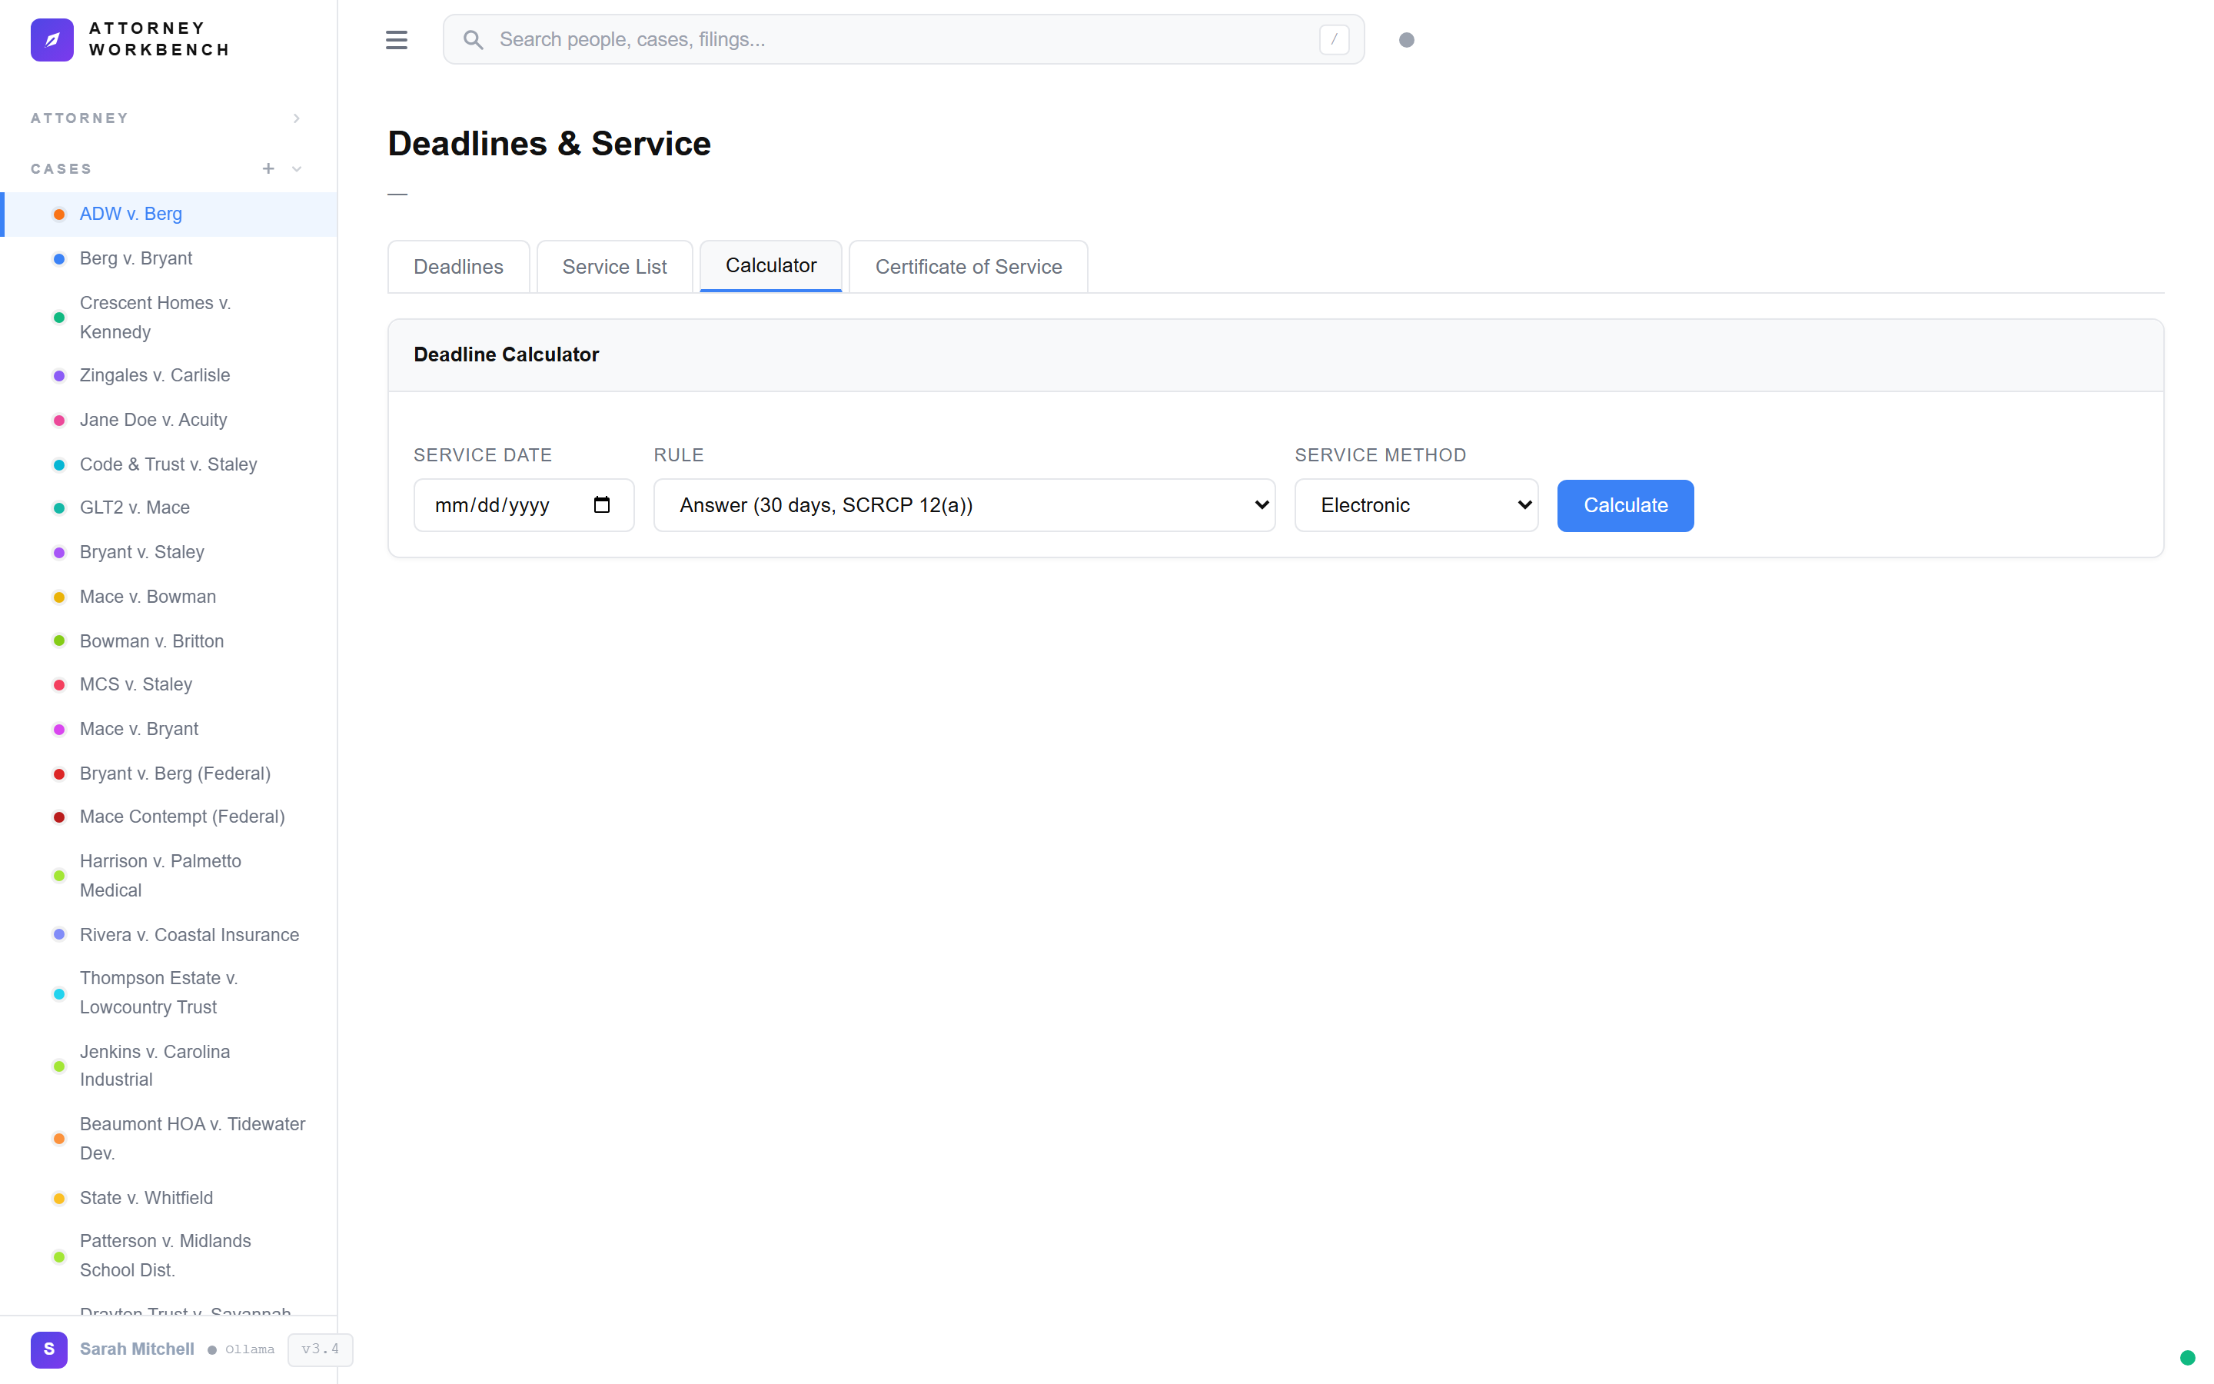
Task: Open the Rule dropdown showing Answer 30 days
Action: coord(963,504)
